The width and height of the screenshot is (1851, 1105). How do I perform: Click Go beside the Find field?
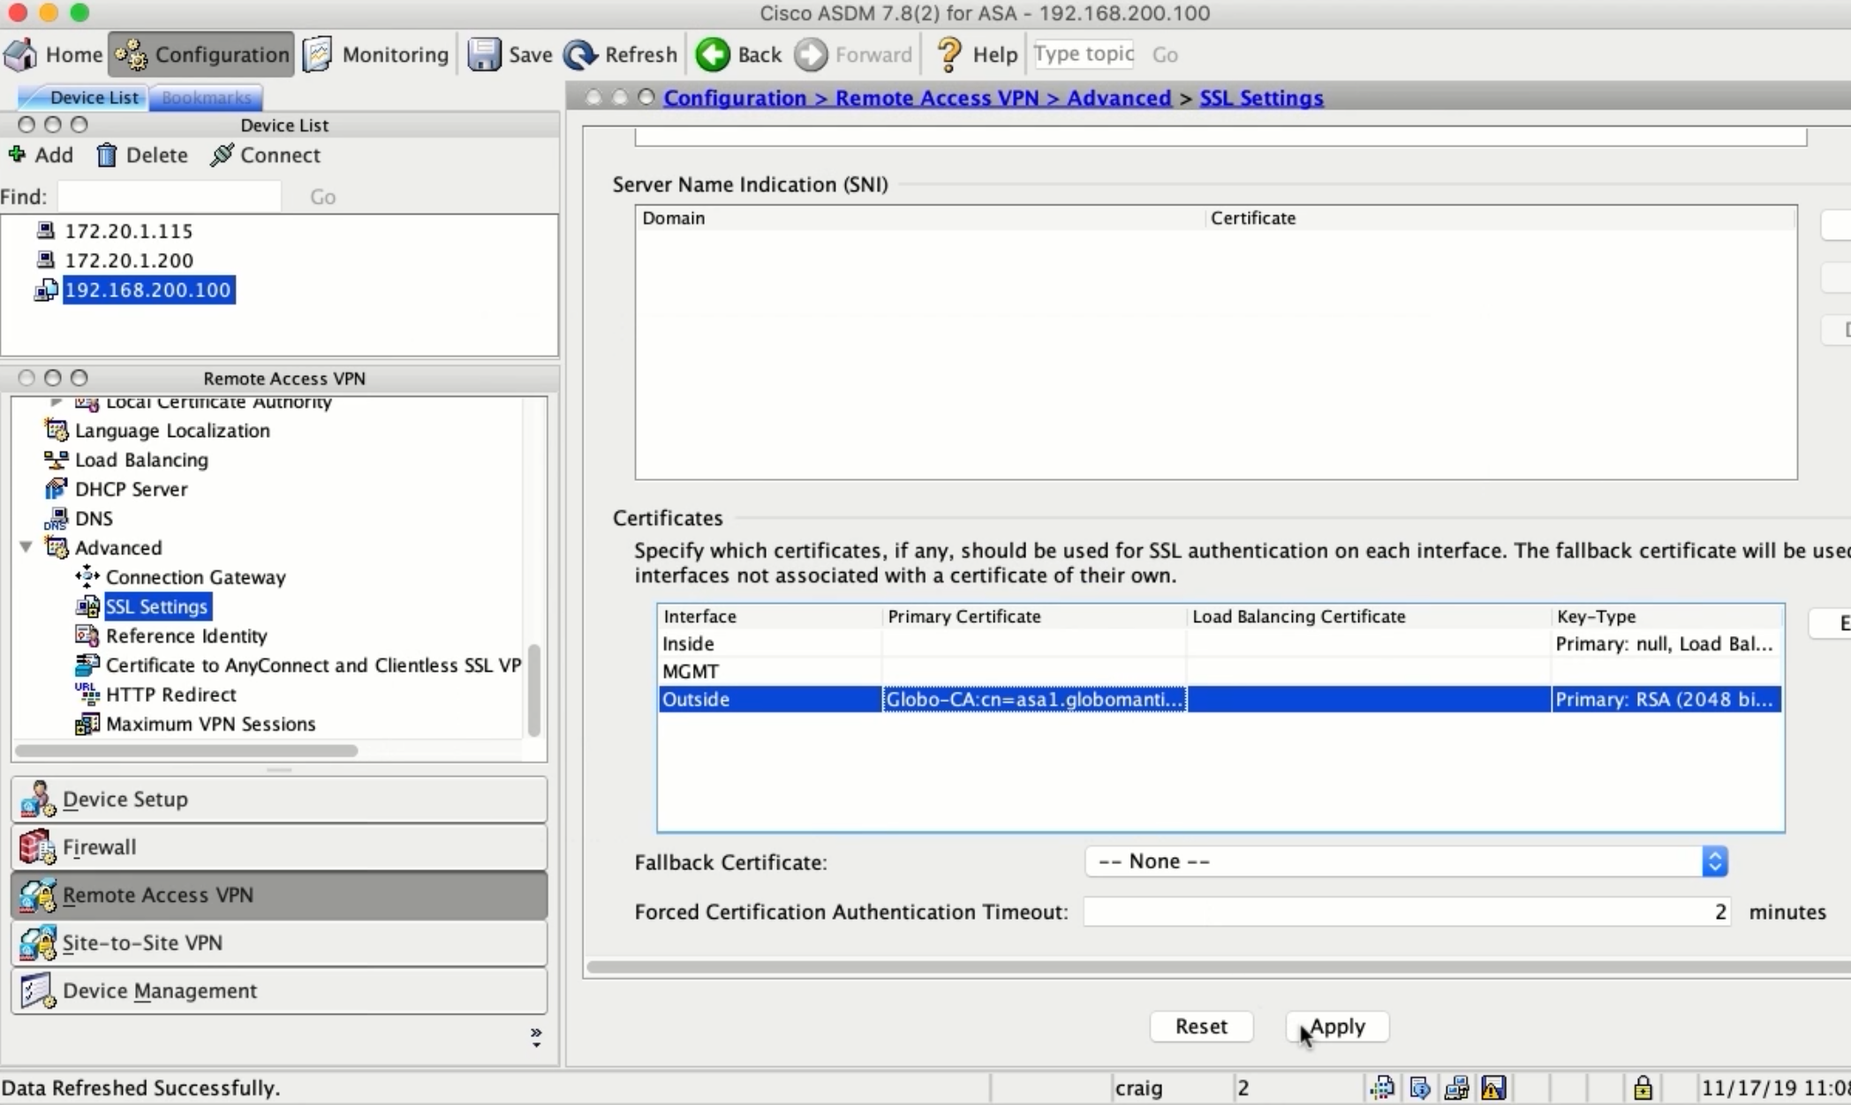pos(322,197)
